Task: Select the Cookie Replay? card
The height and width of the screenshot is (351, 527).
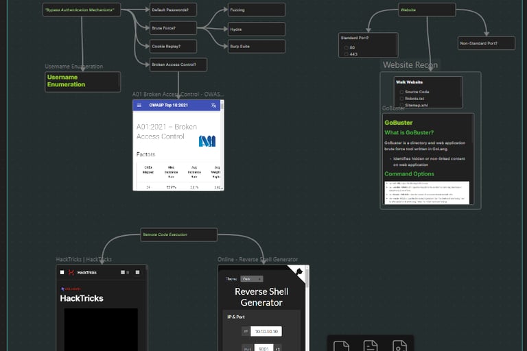Action: 173,47
